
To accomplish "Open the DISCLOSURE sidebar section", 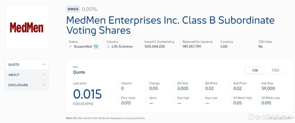I will tap(18, 85).
